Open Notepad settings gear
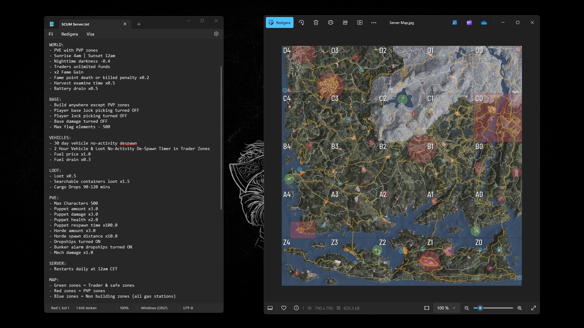Viewport: 584px width, 328px height. [216, 34]
